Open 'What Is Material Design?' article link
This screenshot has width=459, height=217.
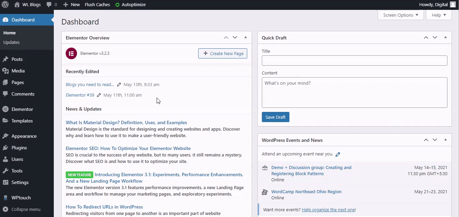pos(126,122)
